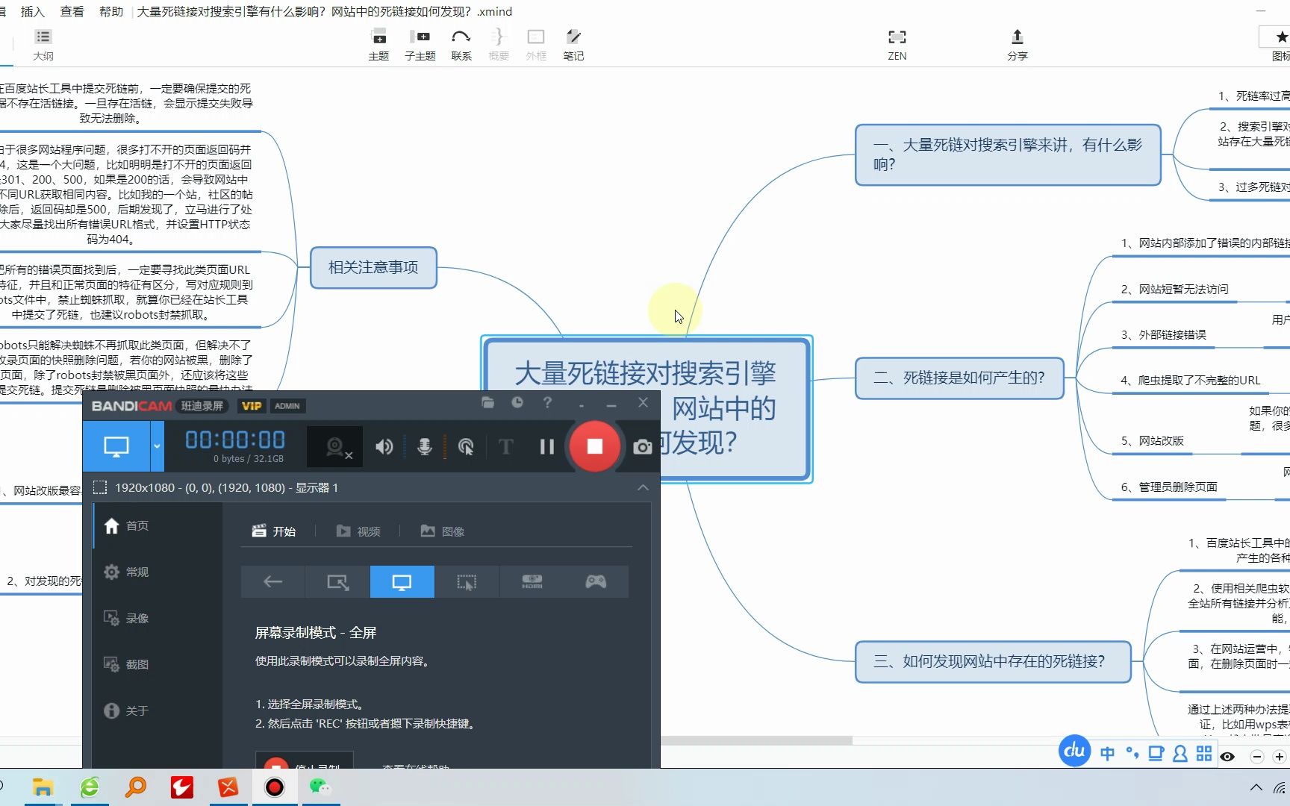Image resolution: width=1290 pixels, height=806 pixels.
Task: Click subtopic 2、网站短暂无法访问
Action: [1174, 289]
